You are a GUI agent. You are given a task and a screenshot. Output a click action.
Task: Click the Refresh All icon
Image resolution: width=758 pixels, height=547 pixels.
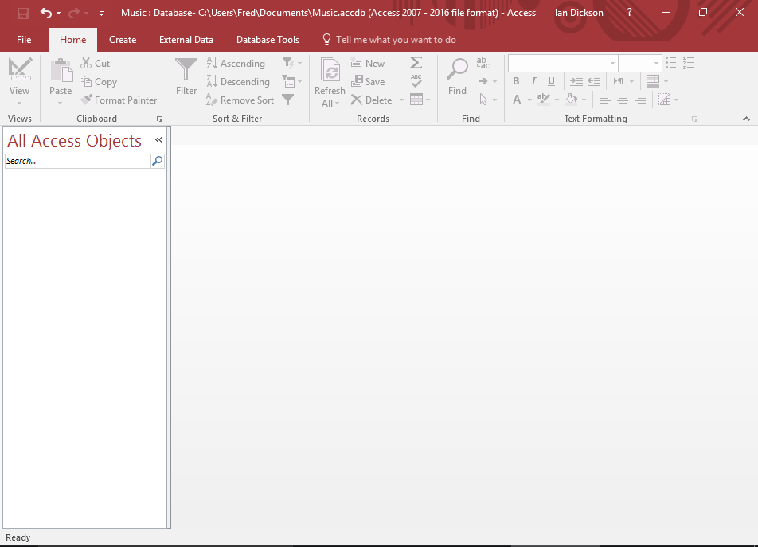point(330,71)
